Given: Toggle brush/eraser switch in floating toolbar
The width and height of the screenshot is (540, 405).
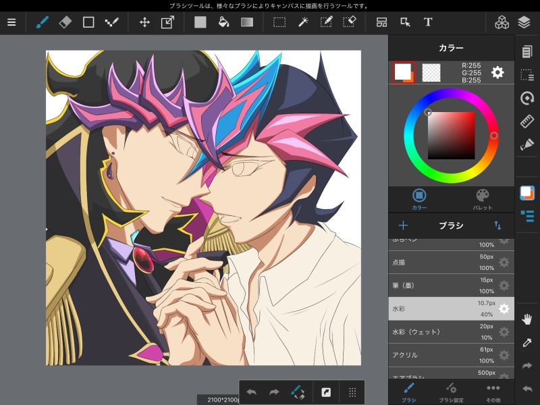Looking at the screenshot, I should (x=298, y=392).
